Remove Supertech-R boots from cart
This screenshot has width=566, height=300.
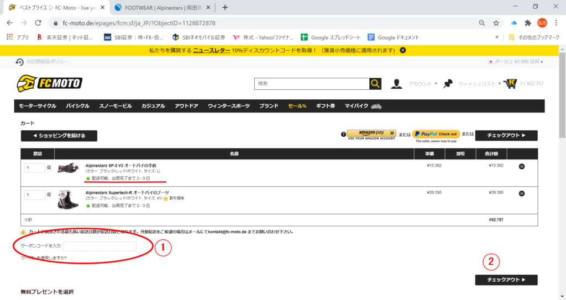[x=522, y=194]
